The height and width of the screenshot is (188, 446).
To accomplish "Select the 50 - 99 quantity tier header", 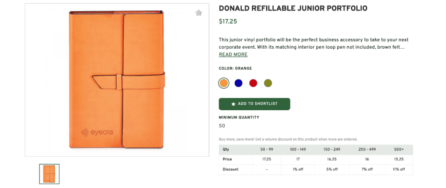I will point(267,149).
